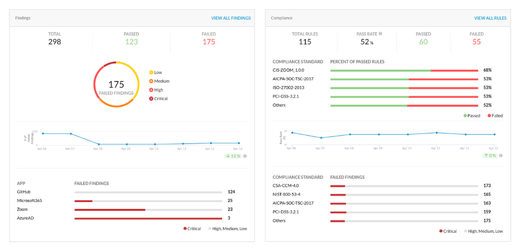Open the View All Findings link
This screenshot has height=251, width=520.
tap(230, 18)
